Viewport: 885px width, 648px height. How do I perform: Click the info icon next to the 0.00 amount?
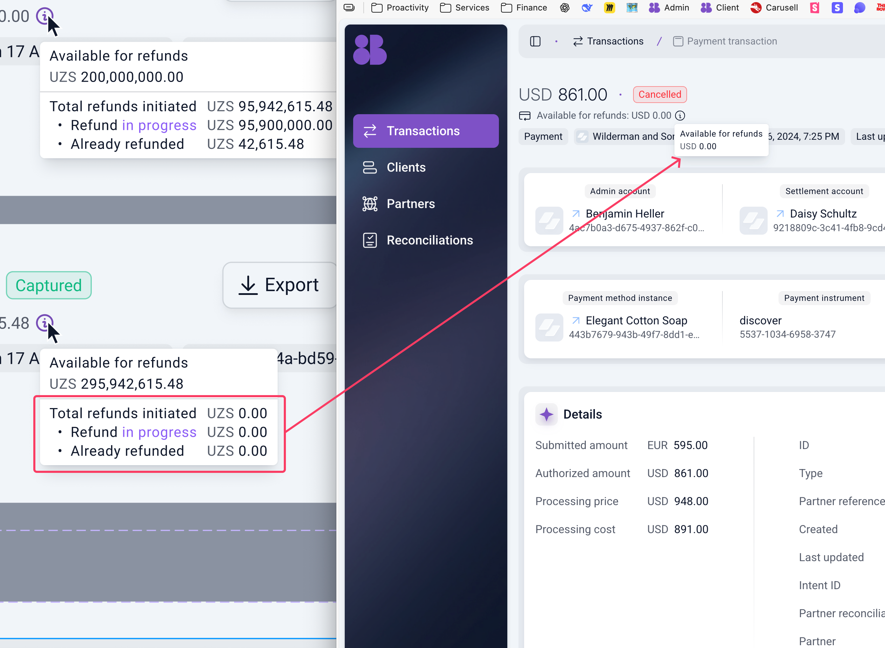pyautogui.click(x=45, y=16)
